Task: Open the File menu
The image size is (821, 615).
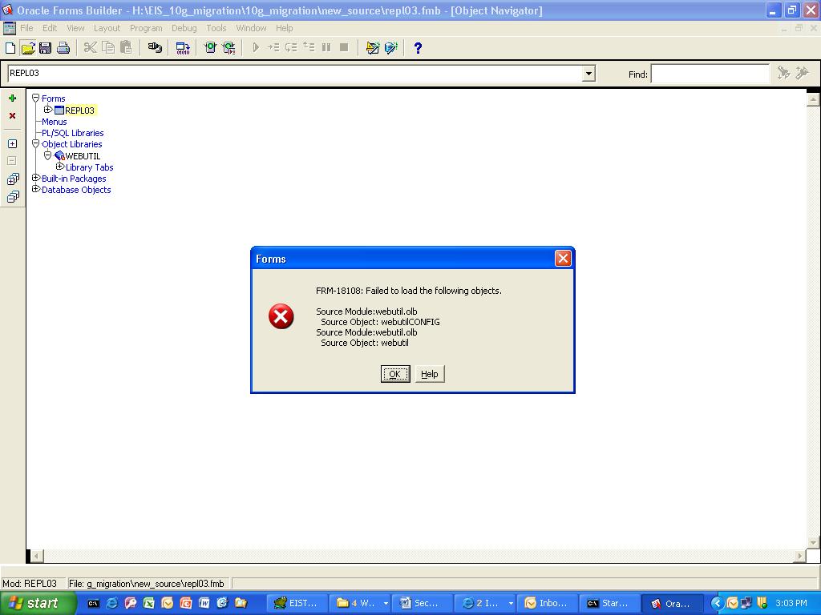Action: (26, 28)
